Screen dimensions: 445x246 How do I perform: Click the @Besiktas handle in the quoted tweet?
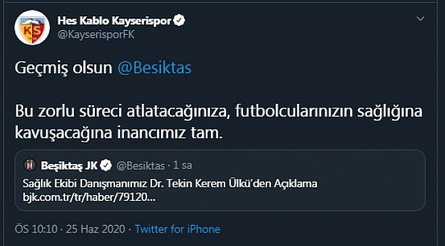tap(140, 165)
